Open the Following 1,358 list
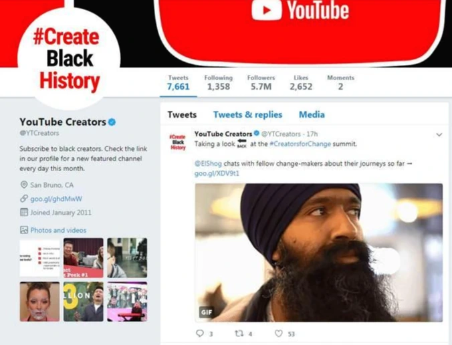The width and height of the screenshot is (452, 345). 219,83
